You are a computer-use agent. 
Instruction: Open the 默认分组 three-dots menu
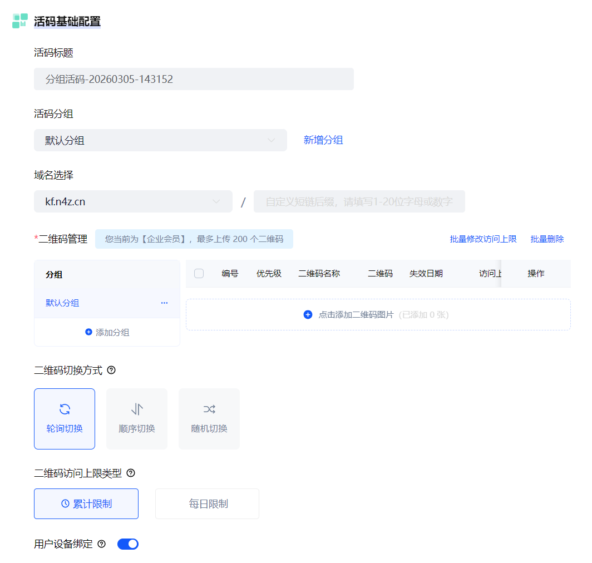pyautogui.click(x=164, y=303)
